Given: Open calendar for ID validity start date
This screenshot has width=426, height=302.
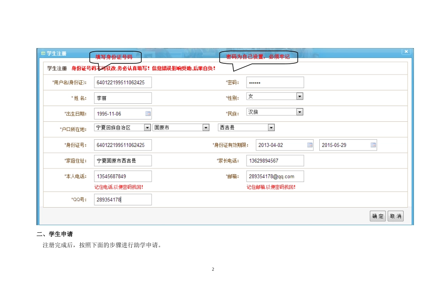Looking at the screenshot, I should click(310, 145).
